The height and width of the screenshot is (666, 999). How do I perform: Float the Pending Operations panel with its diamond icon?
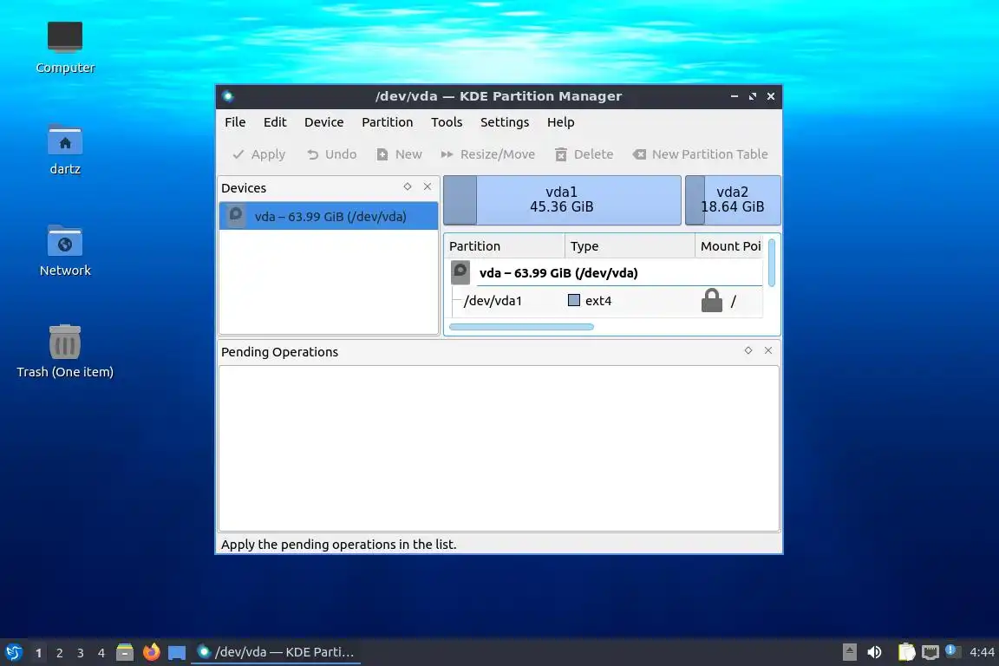(x=748, y=350)
